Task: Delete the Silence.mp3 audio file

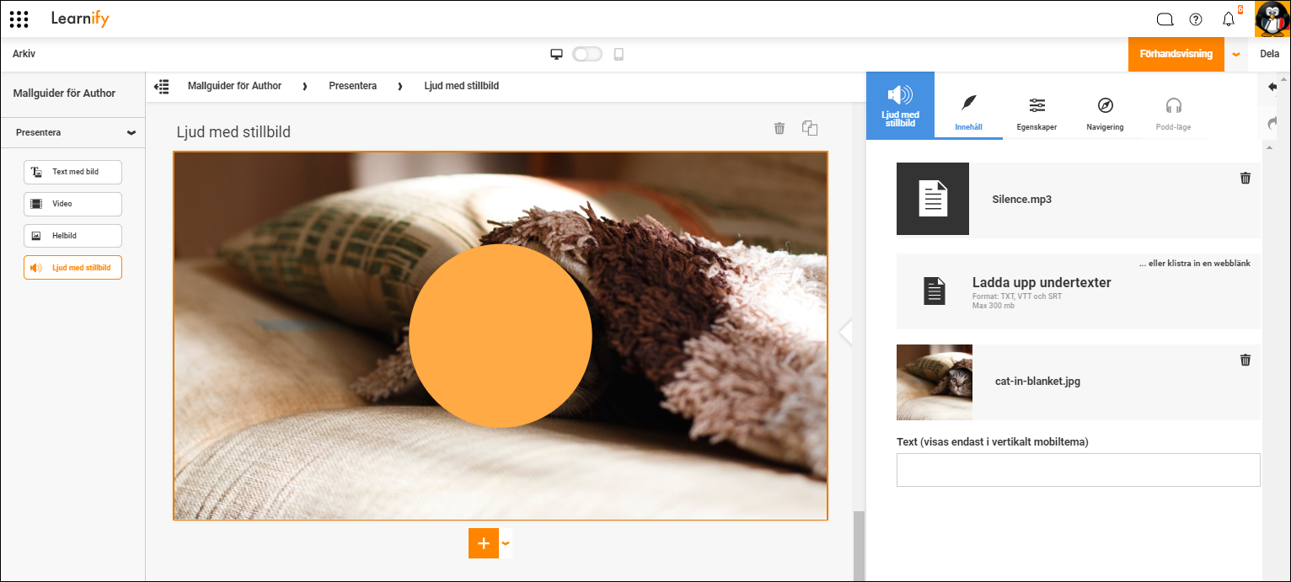Action: 1245,178
